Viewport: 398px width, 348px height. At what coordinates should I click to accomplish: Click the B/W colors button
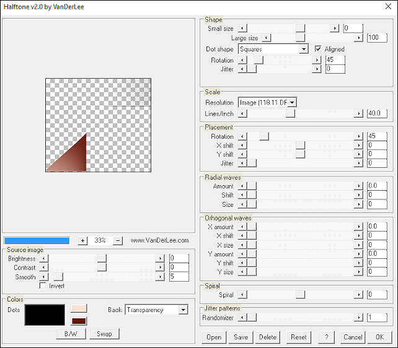(71, 334)
